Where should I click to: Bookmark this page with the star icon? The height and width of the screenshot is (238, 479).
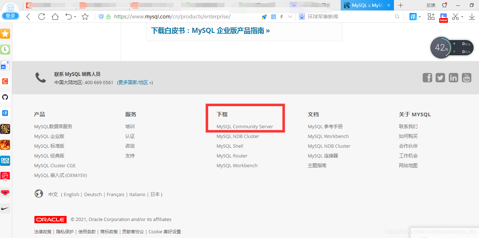(85, 17)
